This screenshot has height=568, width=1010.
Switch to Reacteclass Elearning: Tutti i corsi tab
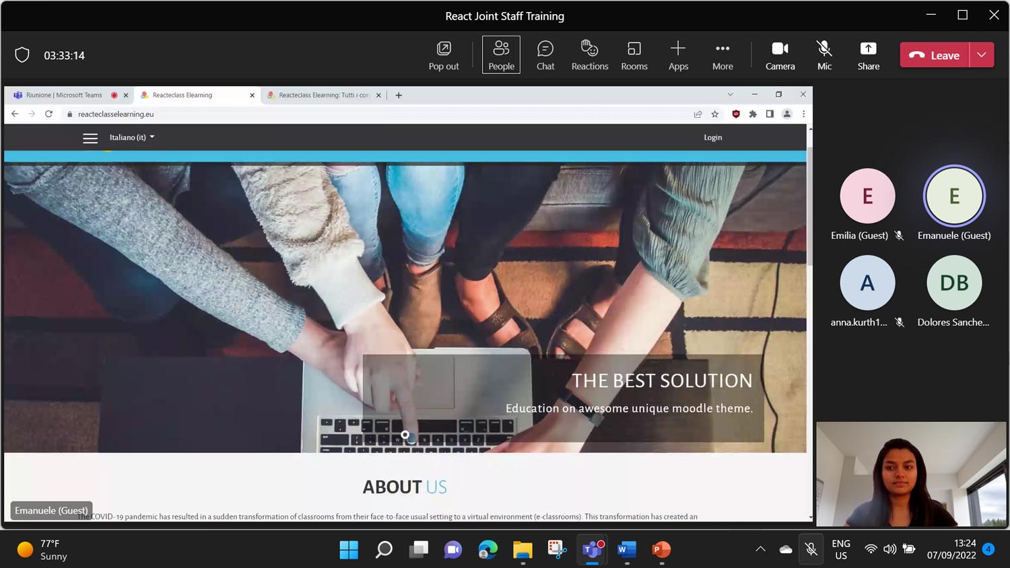click(324, 95)
